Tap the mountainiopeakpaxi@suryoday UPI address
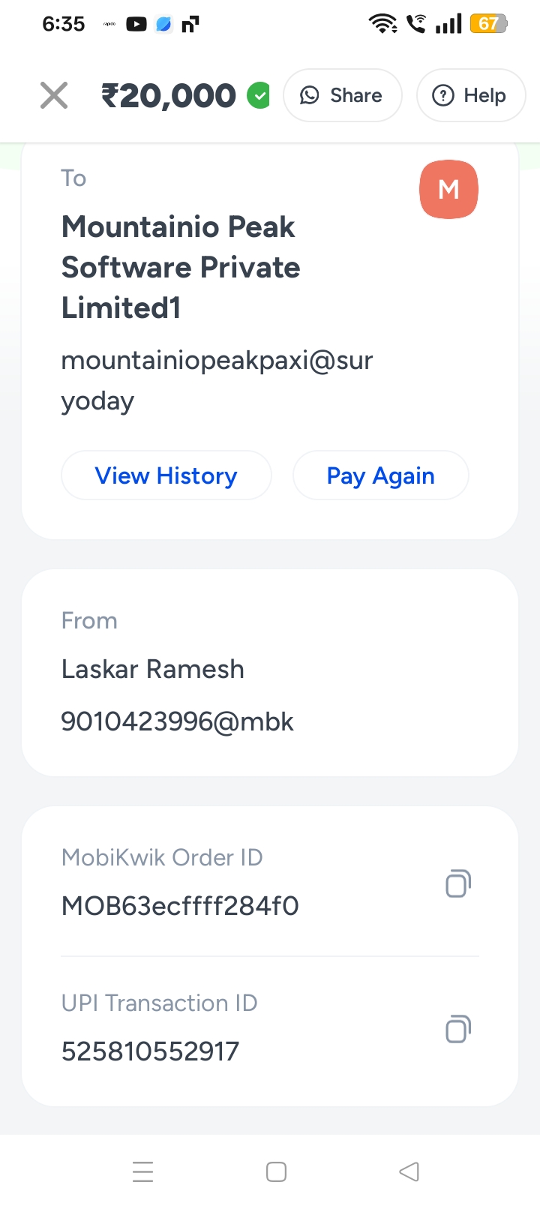The height and width of the screenshot is (1209, 540). point(217,380)
